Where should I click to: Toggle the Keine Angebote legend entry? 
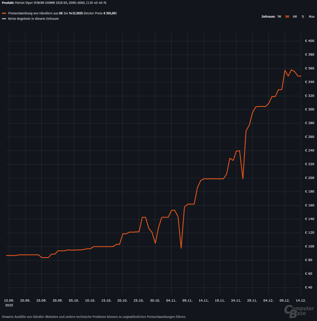click(x=34, y=19)
